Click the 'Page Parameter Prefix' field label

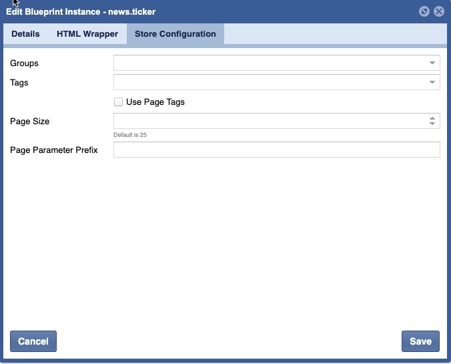54,150
